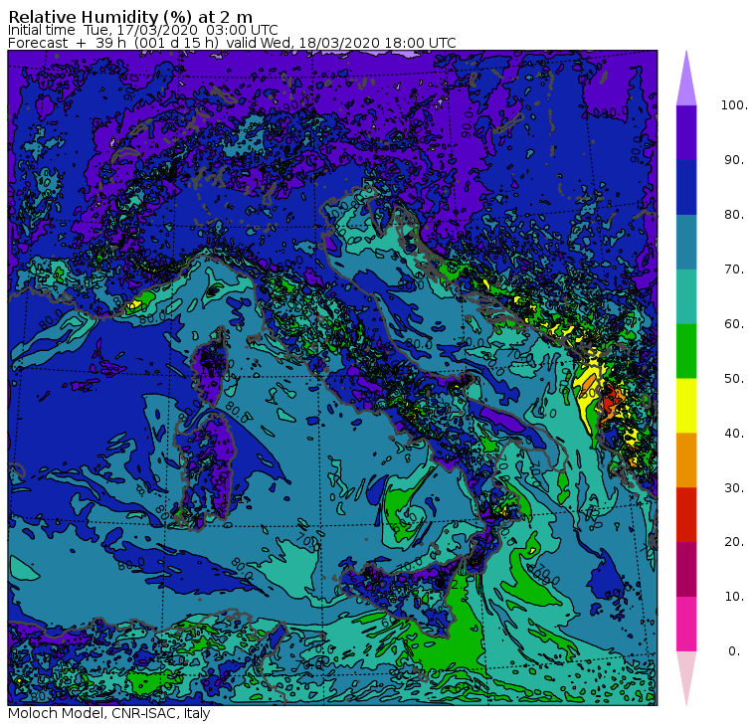This screenshot has width=756, height=727.
Task: Click the 'Relative Humidity (%) at 2 m' title
Action: coord(130,17)
